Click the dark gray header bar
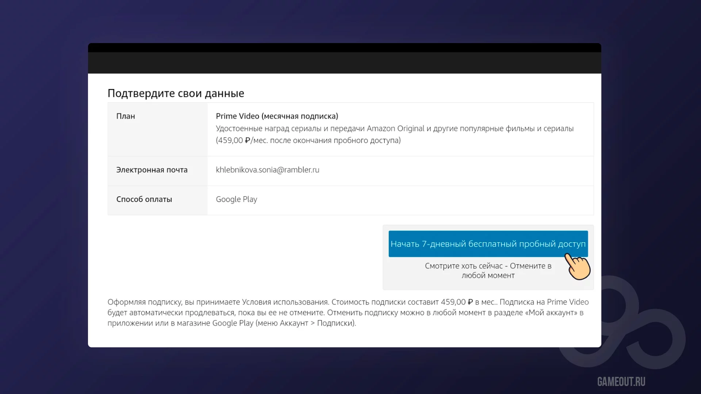The height and width of the screenshot is (394, 701). click(x=344, y=63)
